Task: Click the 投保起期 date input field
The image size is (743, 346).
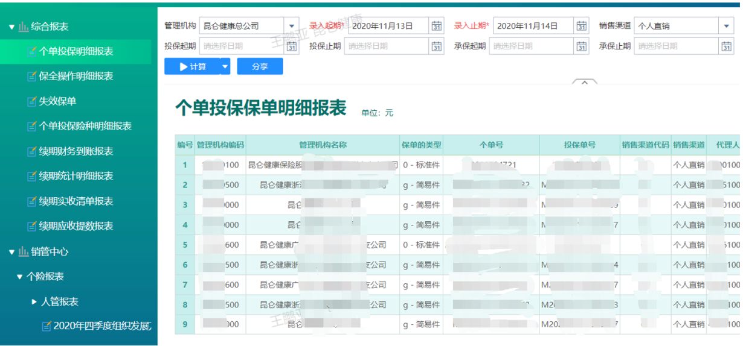Action: coord(242,46)
